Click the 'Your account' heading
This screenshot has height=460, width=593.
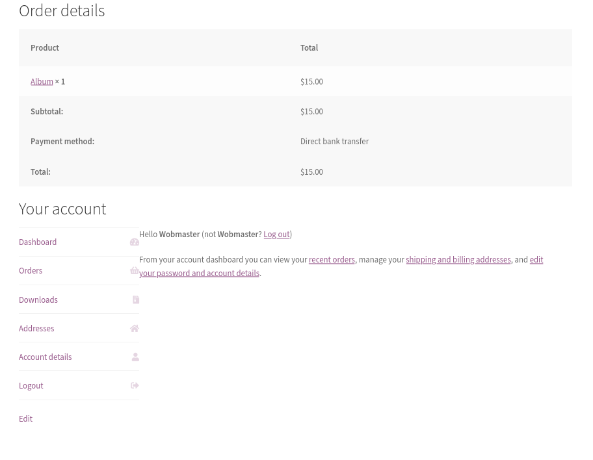62,209
